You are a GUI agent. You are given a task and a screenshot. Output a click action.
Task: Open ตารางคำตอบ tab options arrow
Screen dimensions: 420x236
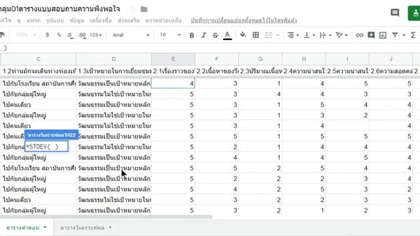click(x=45, y=227)
